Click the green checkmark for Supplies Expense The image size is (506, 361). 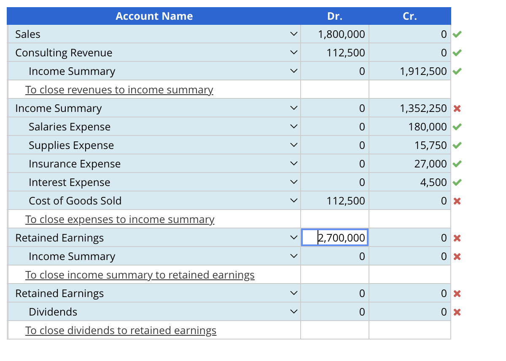[457, 145]
